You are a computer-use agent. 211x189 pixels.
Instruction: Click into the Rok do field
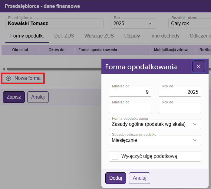(x=180, y=108)
